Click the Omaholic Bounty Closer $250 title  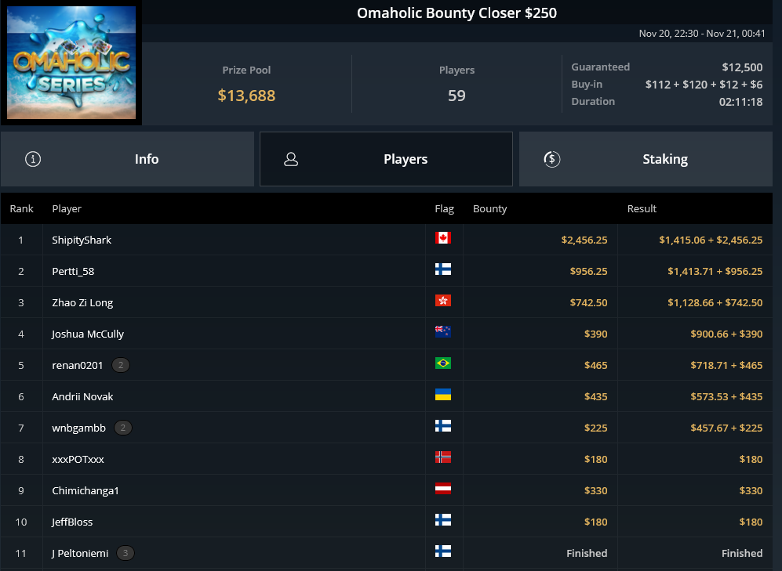point(456,13)
